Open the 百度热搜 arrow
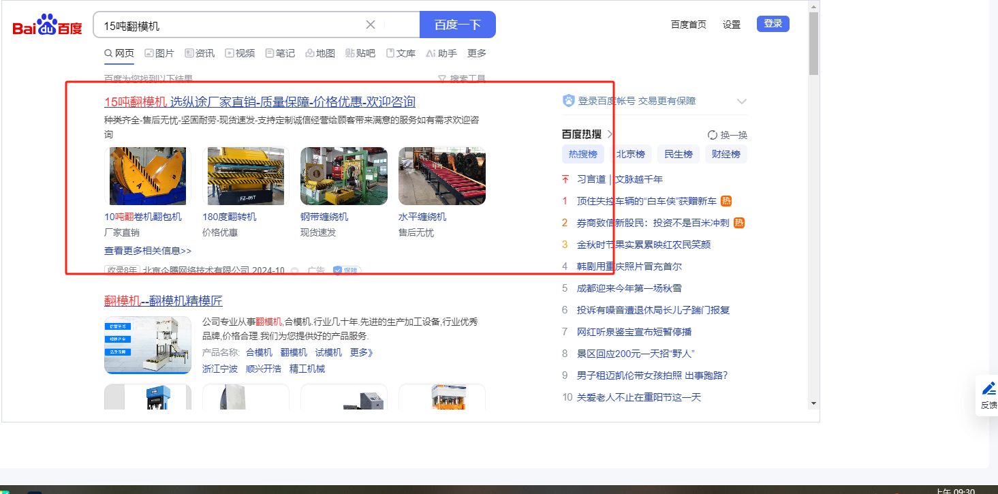The height and width of the screenshot is (494, 998). tap(610, 134)
